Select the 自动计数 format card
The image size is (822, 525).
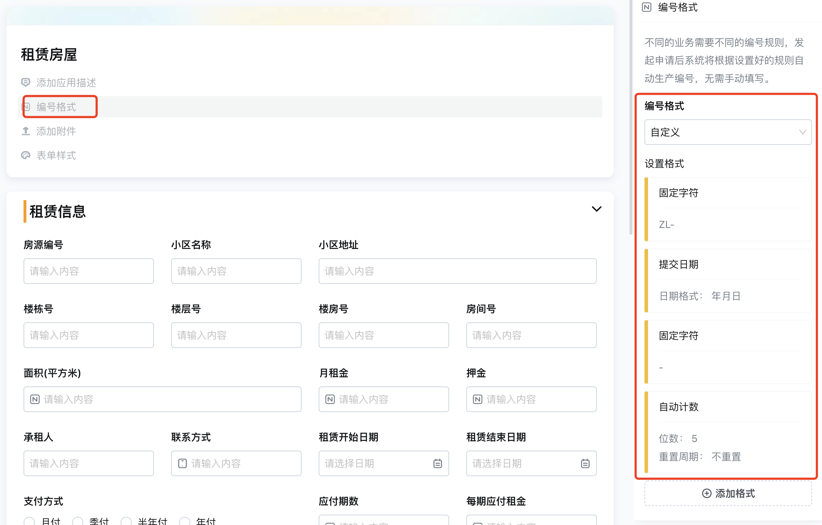coord(728,432)
